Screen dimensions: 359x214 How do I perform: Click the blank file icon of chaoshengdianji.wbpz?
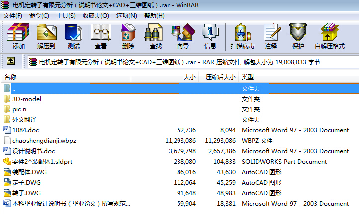7,140
